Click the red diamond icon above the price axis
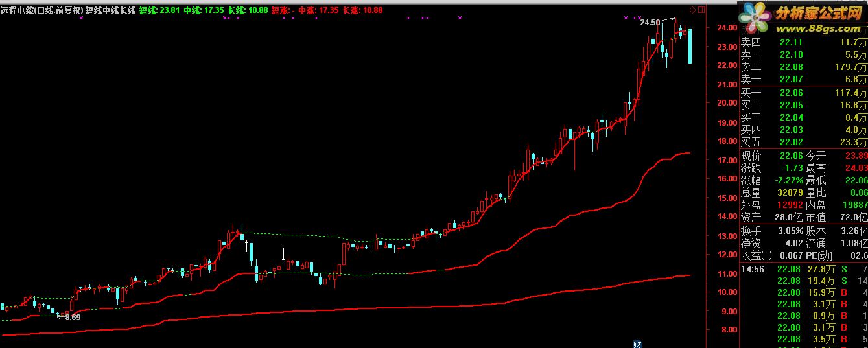 [693, 10]
